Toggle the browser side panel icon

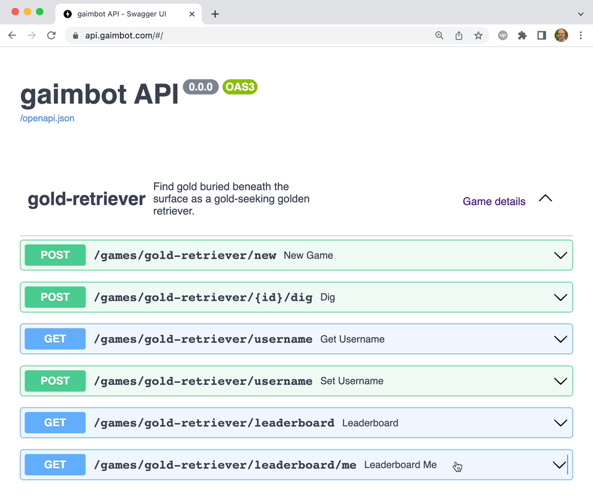point(542,36)
